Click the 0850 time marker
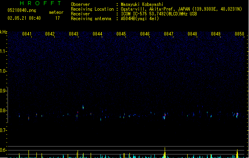This screenshot has height=158, width=249. coord(239,34)
